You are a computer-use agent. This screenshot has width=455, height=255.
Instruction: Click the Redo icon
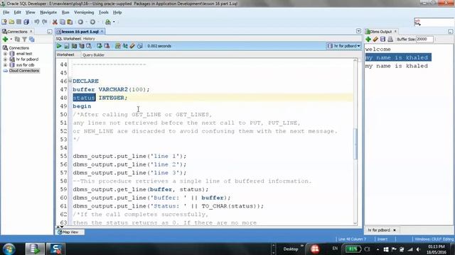[x=44, y=22]
